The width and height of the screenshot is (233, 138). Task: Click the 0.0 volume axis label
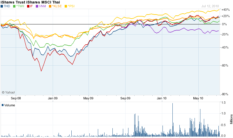[223, 136]
